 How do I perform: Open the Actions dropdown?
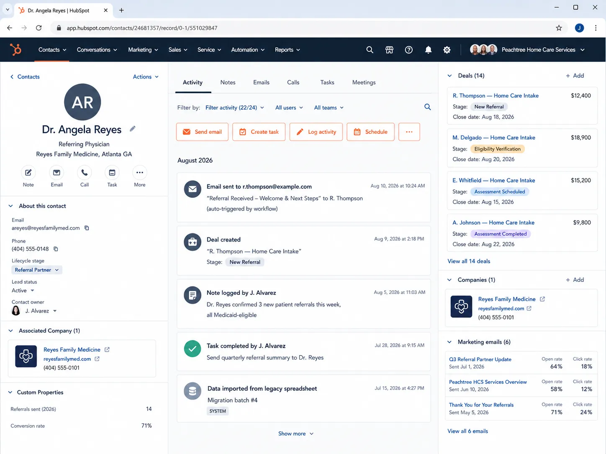click(146, 77)
